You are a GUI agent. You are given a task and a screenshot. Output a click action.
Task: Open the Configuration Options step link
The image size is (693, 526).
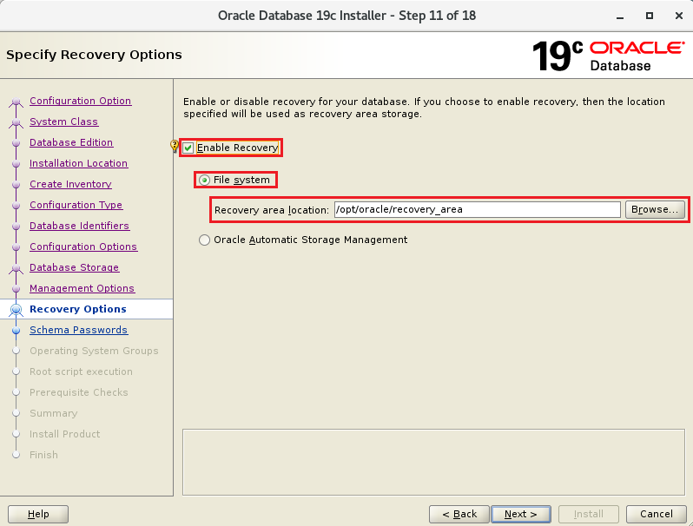click(83, 247)
